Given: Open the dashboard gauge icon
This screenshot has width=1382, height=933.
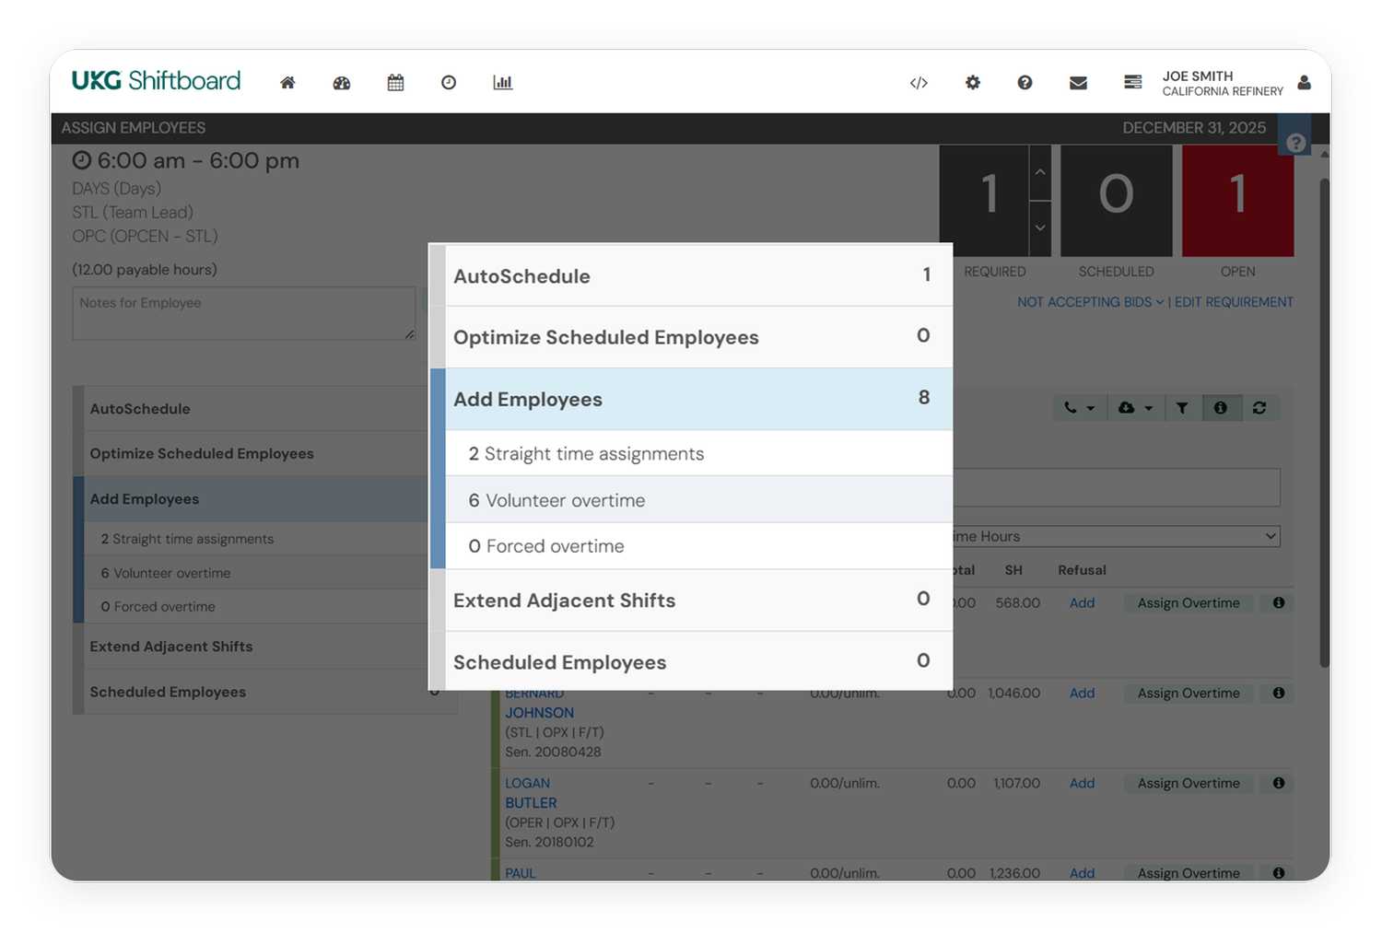Looking at the screenshot, I should pyautogui.click(x=342, y=83).
